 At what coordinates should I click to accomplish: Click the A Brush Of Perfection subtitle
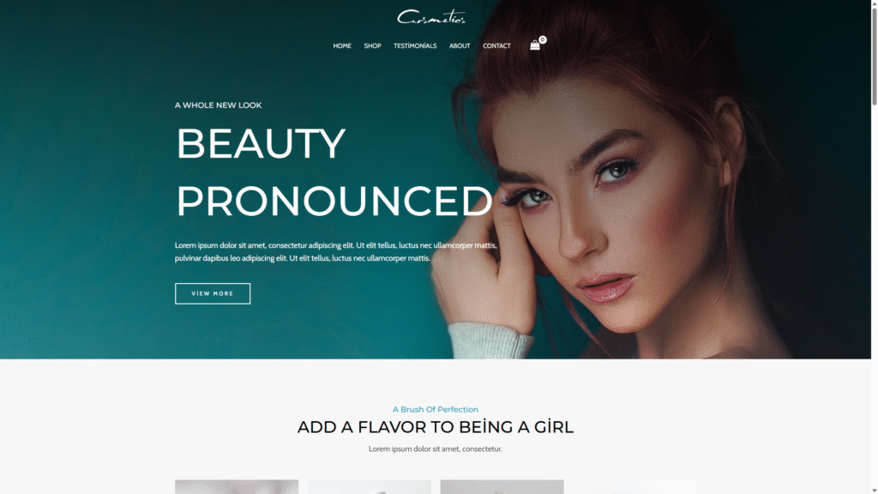coord(435,409)
